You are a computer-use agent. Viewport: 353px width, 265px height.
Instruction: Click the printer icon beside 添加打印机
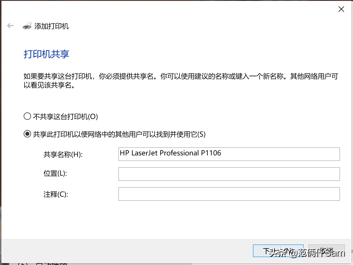pos(27,26)
